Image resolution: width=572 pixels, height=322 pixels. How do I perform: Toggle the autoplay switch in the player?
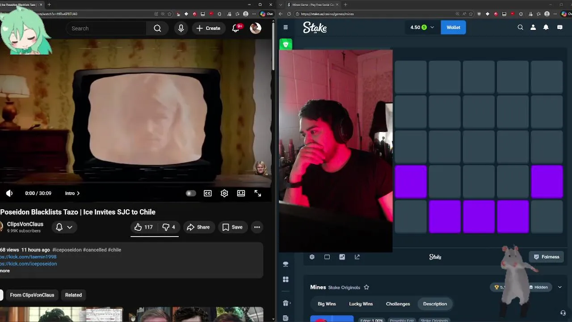point(191,193)
